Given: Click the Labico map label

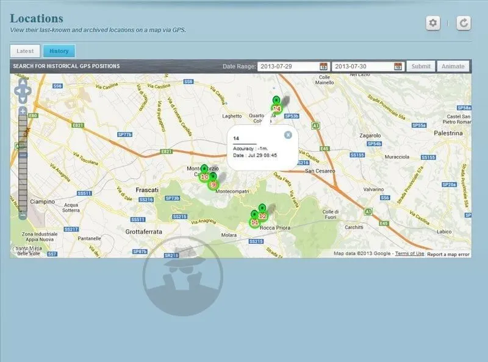Looking at the screenshot, I should (x=444, y=232).
